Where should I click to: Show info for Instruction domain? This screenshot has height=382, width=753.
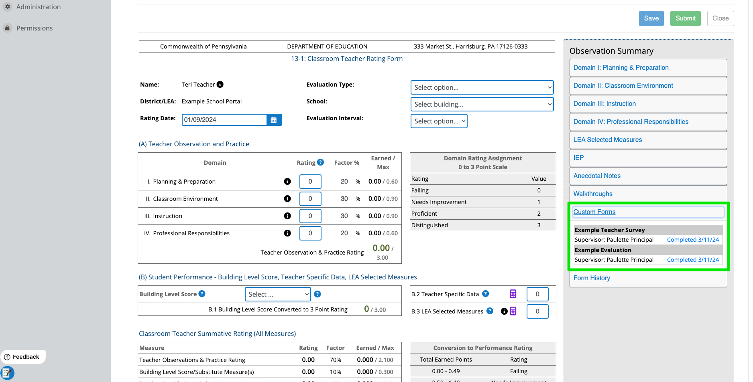[x=287, y=216]
